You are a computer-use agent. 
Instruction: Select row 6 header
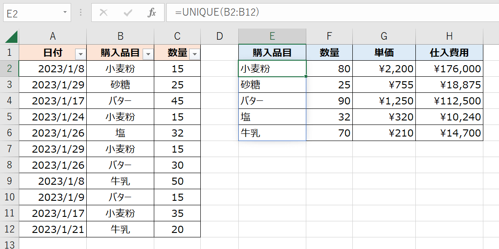(x=9, y=133)
